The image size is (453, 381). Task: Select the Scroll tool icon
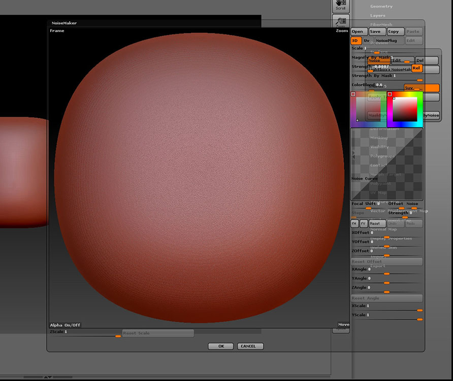340,5
